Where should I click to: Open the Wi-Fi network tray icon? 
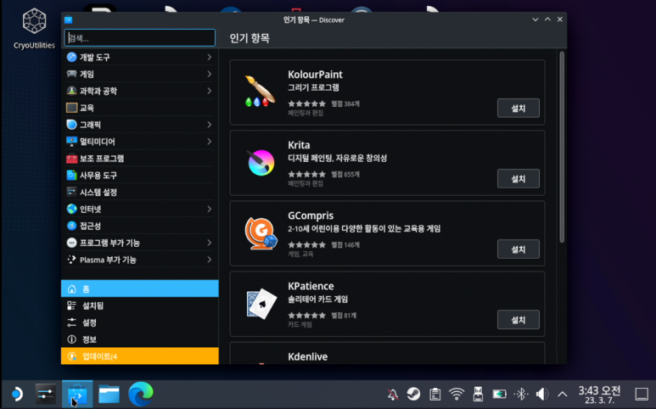457,394
